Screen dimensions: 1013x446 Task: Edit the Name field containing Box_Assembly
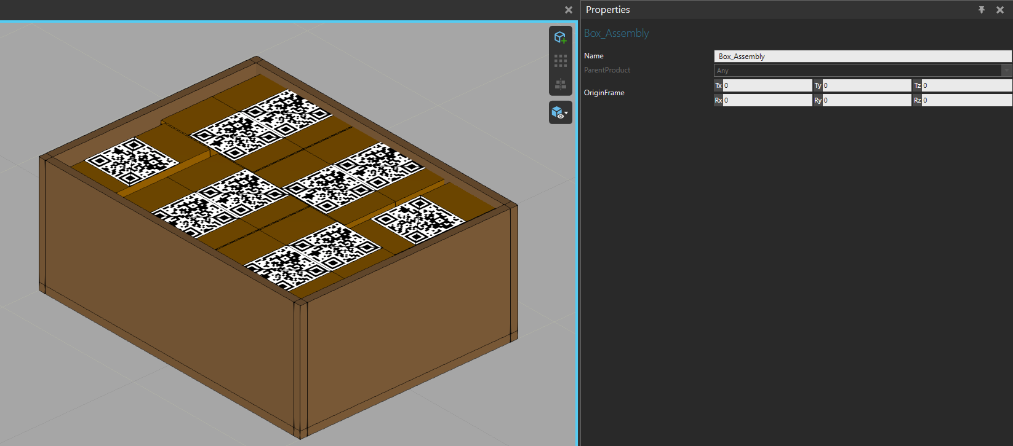(x=862, y=57)
